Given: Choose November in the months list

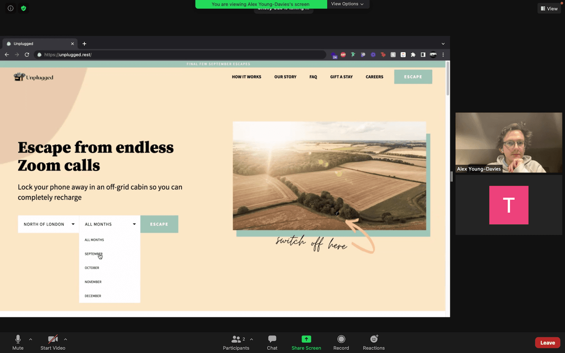Looking at the screenshot, I should (x=93, y=282).
